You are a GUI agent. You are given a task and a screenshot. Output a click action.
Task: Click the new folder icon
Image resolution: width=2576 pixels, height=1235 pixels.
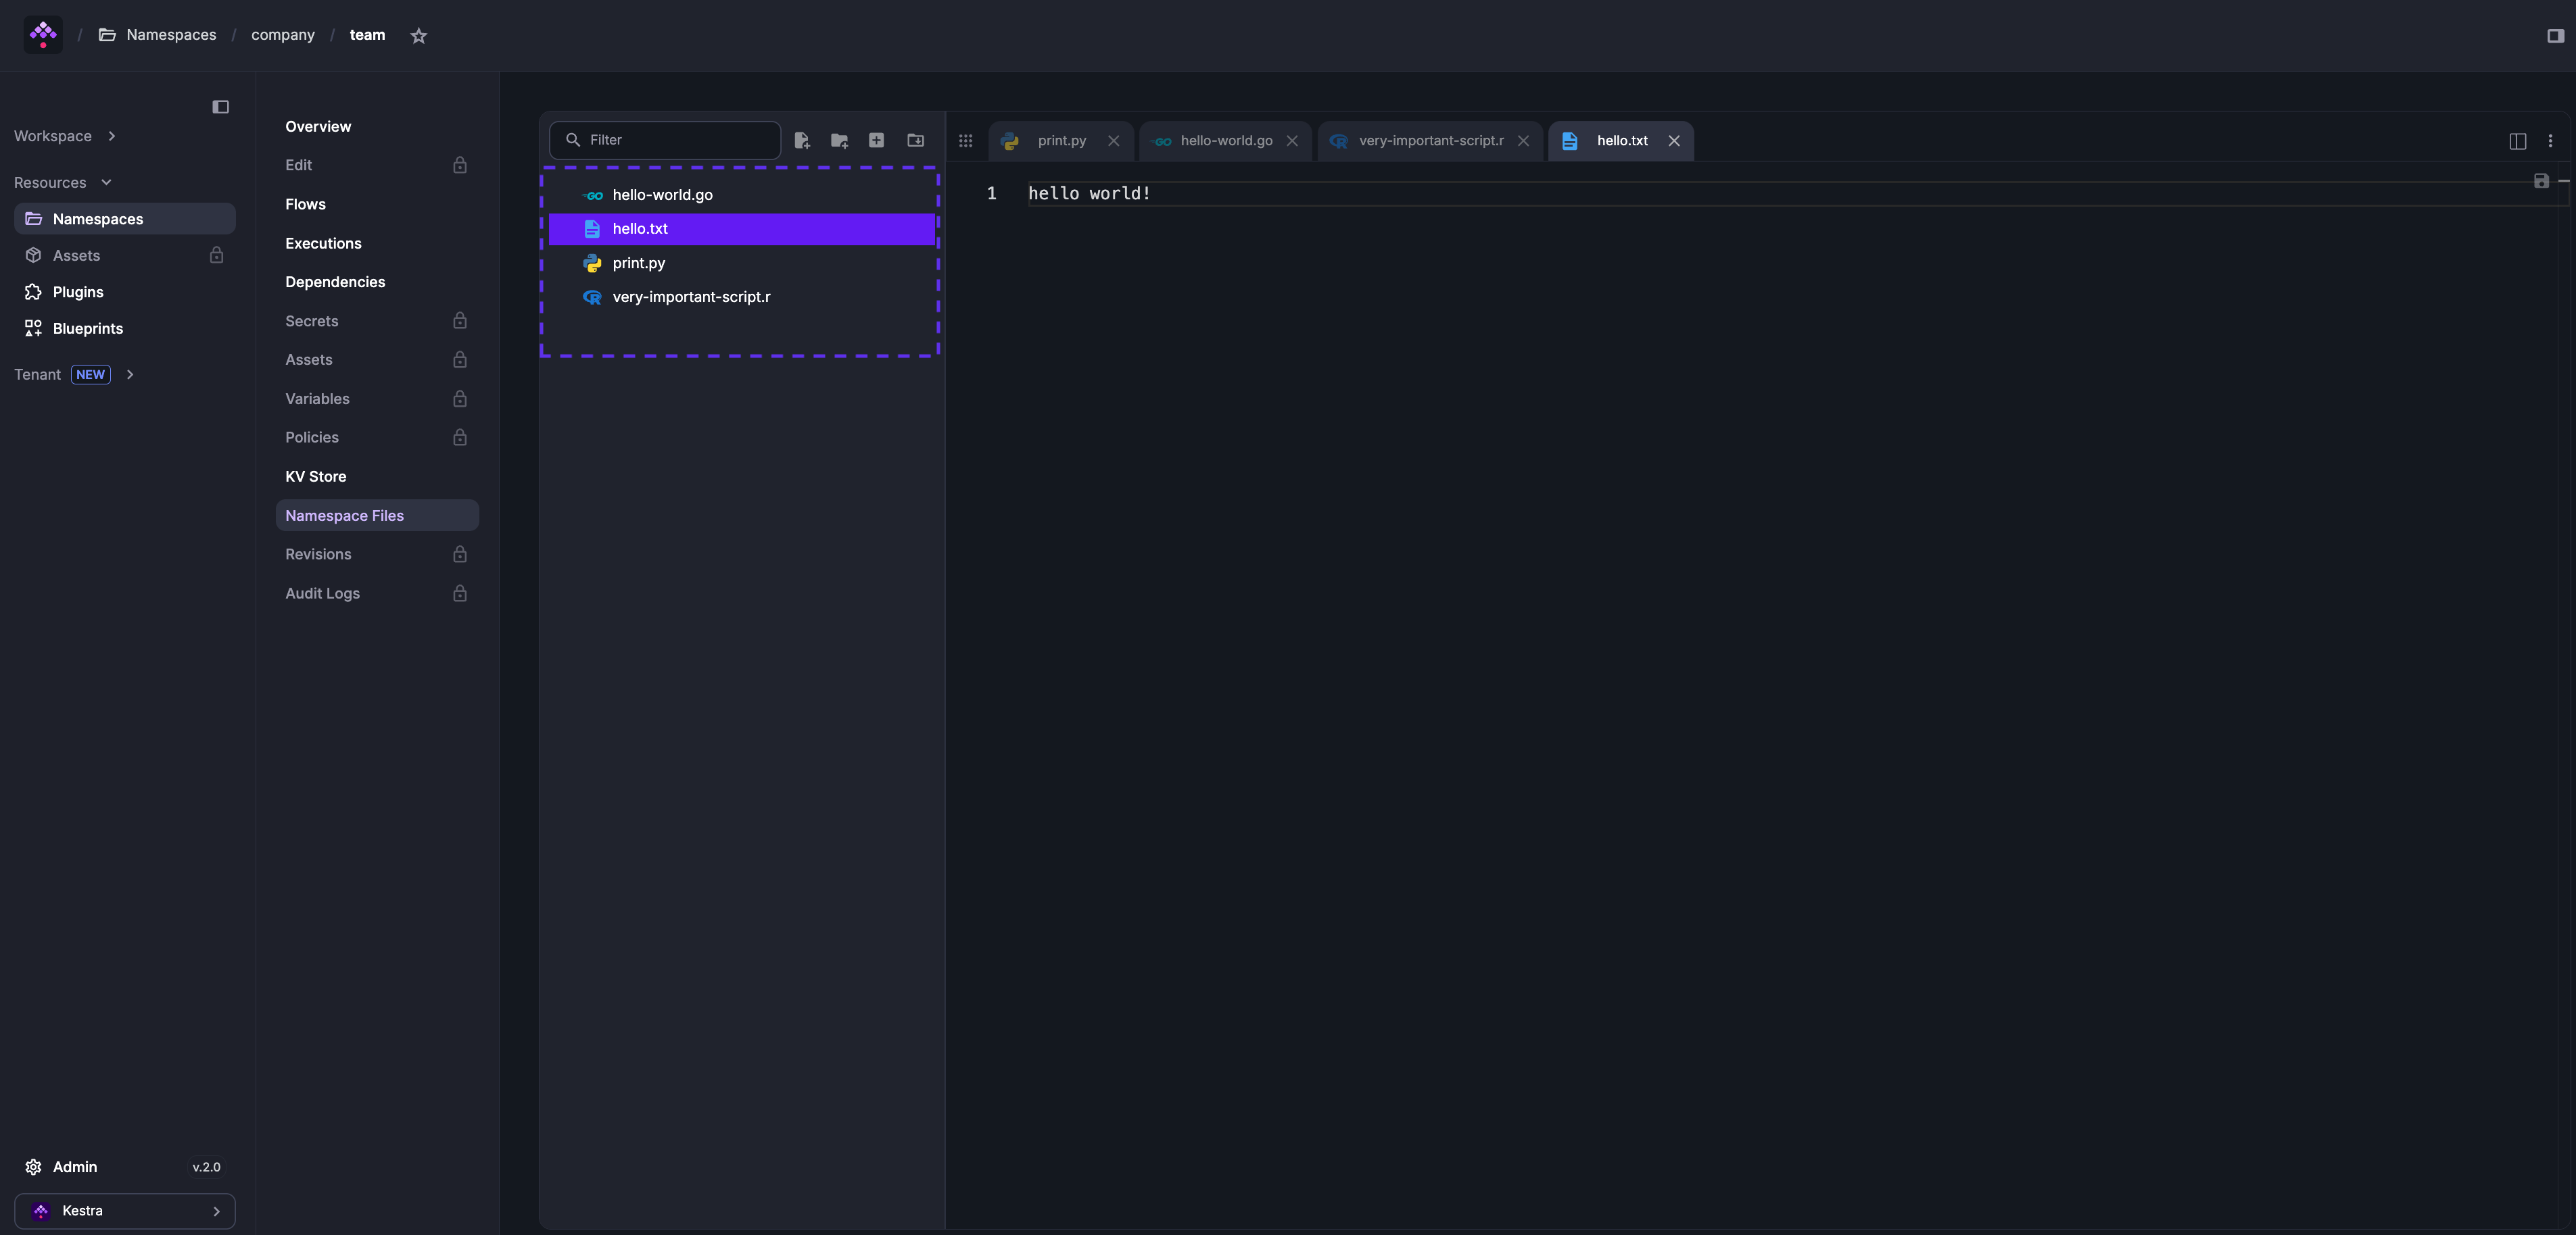point(839,141)
